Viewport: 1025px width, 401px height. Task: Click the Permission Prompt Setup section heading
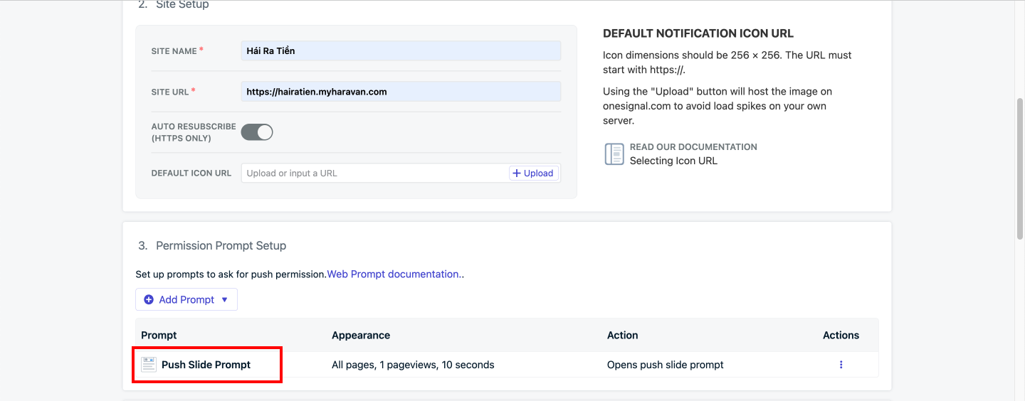(x=221, y=246)
